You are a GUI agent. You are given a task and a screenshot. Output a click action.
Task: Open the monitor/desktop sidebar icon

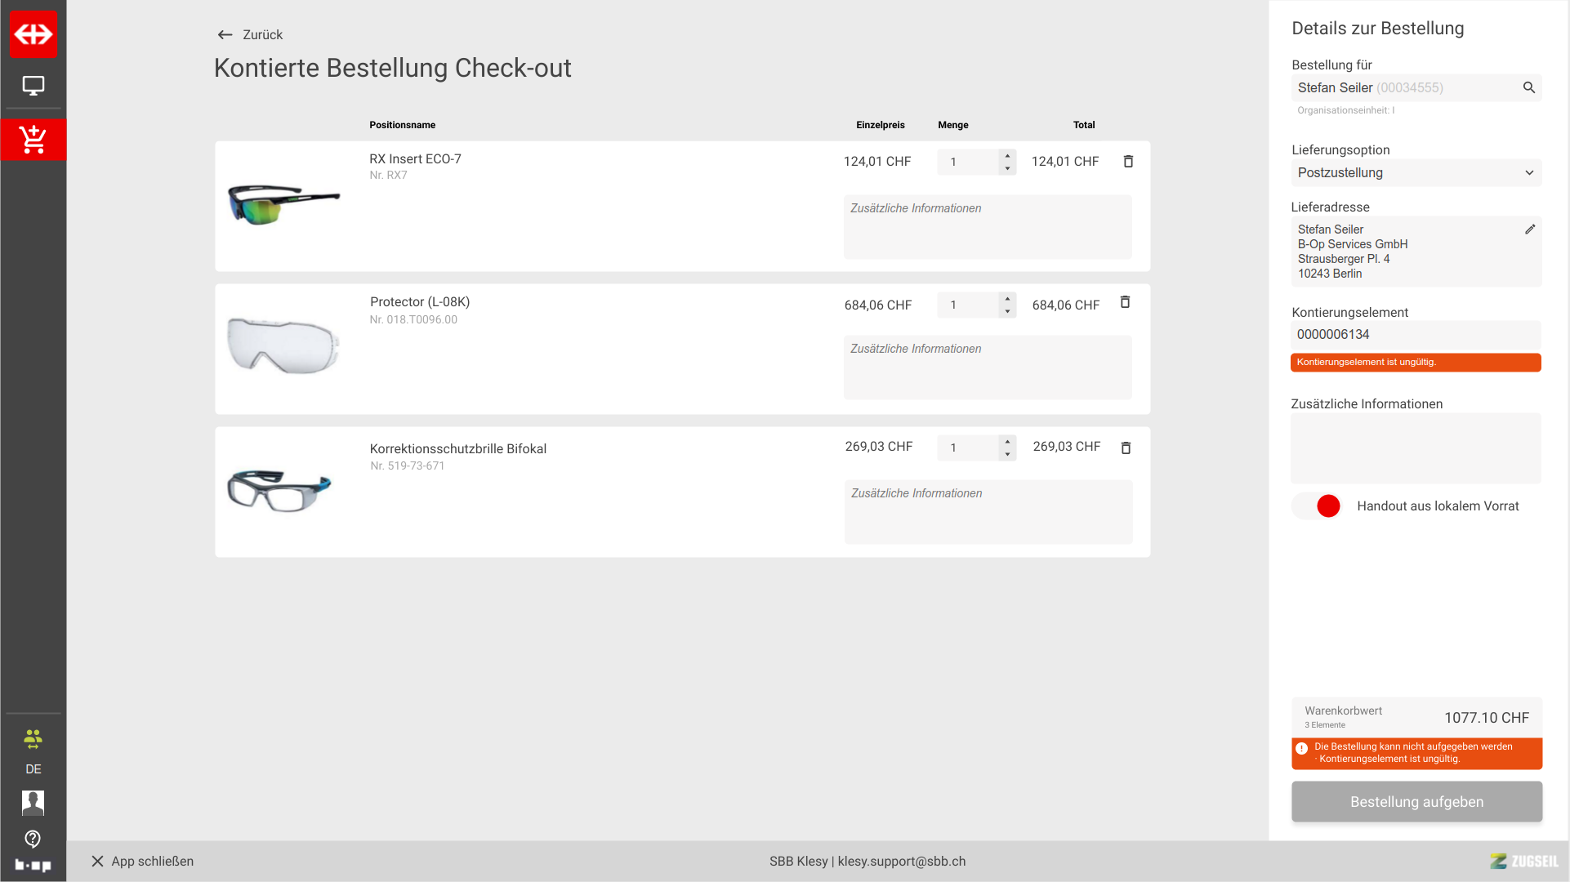(x=33, y=86)
